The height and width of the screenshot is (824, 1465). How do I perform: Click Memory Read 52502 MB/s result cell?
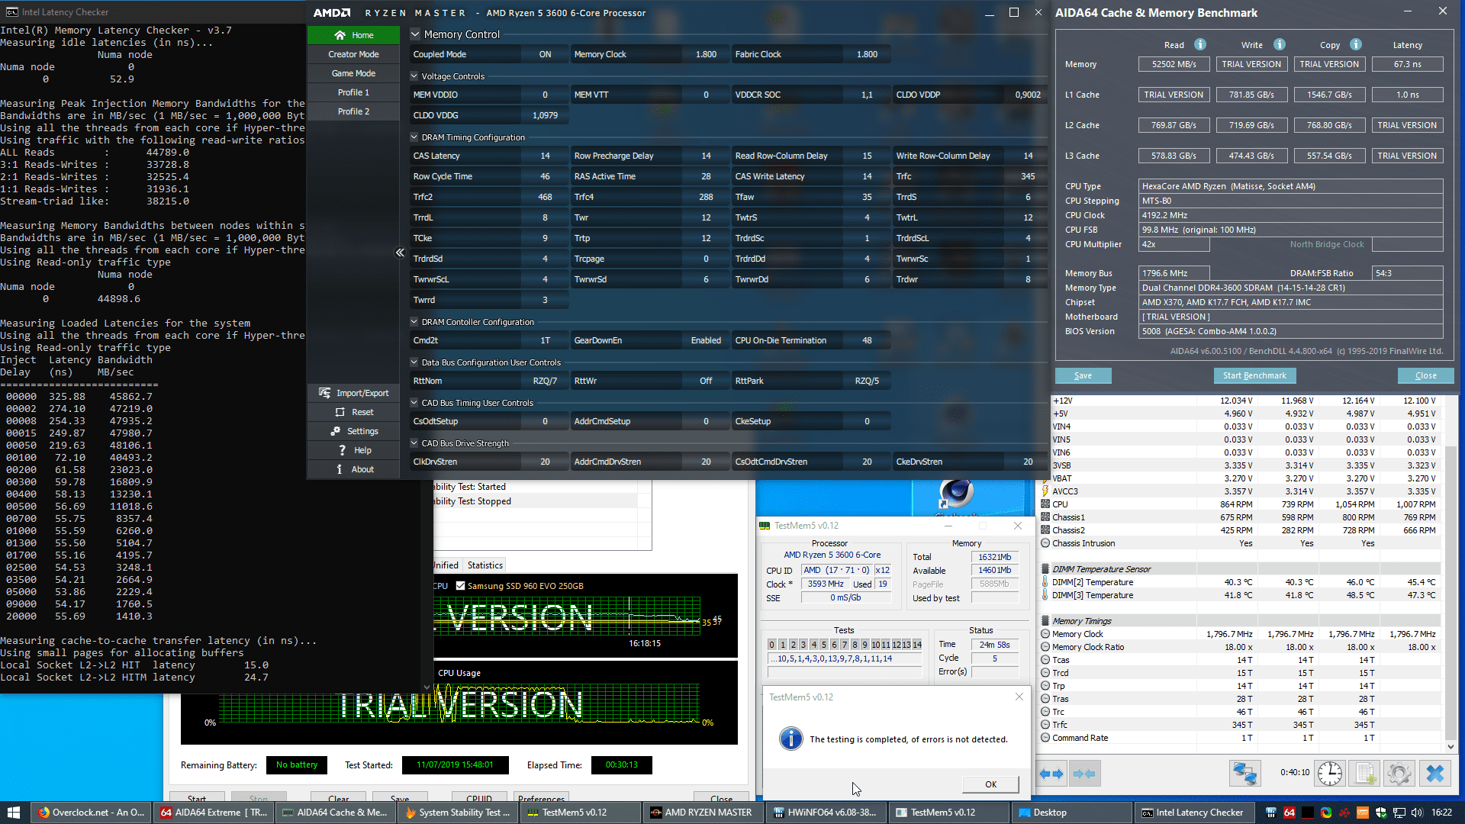pos(1174,64)
